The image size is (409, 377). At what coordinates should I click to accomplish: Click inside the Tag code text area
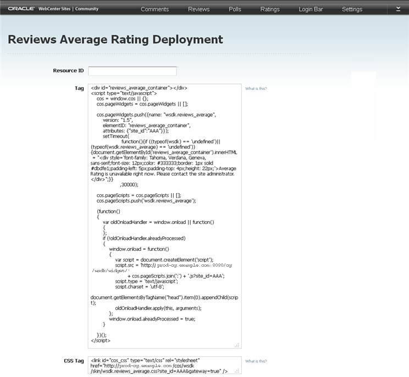164,216
